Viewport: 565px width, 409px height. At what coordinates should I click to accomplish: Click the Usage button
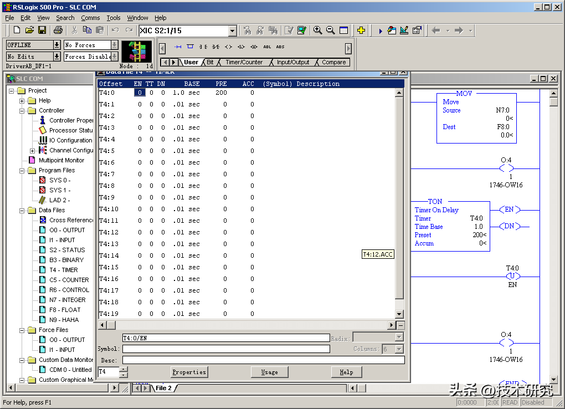pos(269,372)
